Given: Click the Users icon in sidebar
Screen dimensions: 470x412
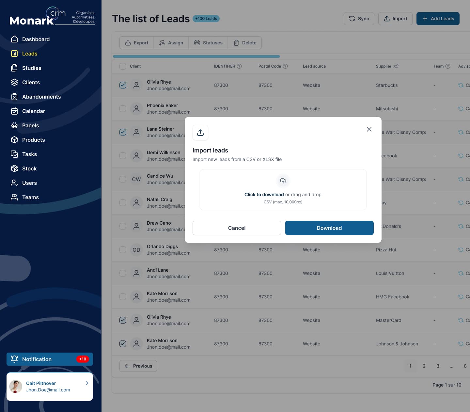Looking at the screenshot, I should (14, 183).
